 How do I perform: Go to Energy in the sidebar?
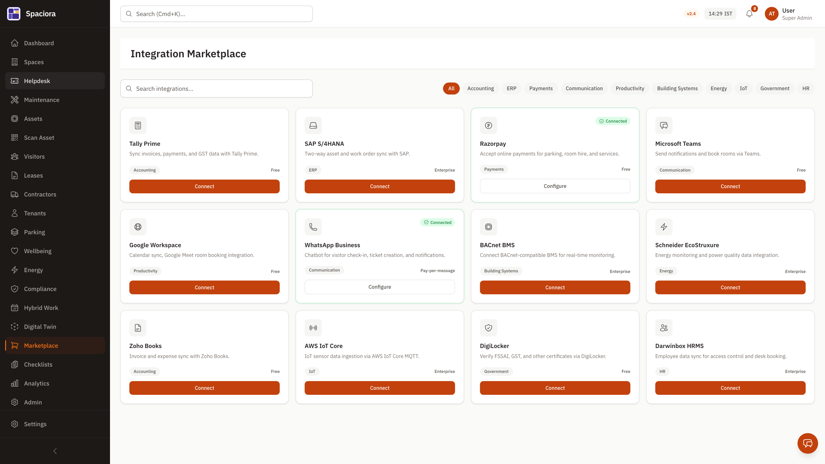click(x=55, y=270)
